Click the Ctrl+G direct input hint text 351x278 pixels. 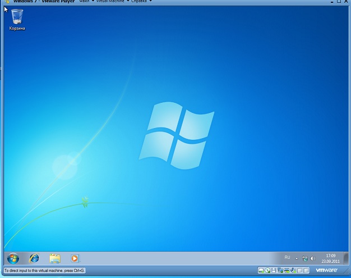point(44,271)
